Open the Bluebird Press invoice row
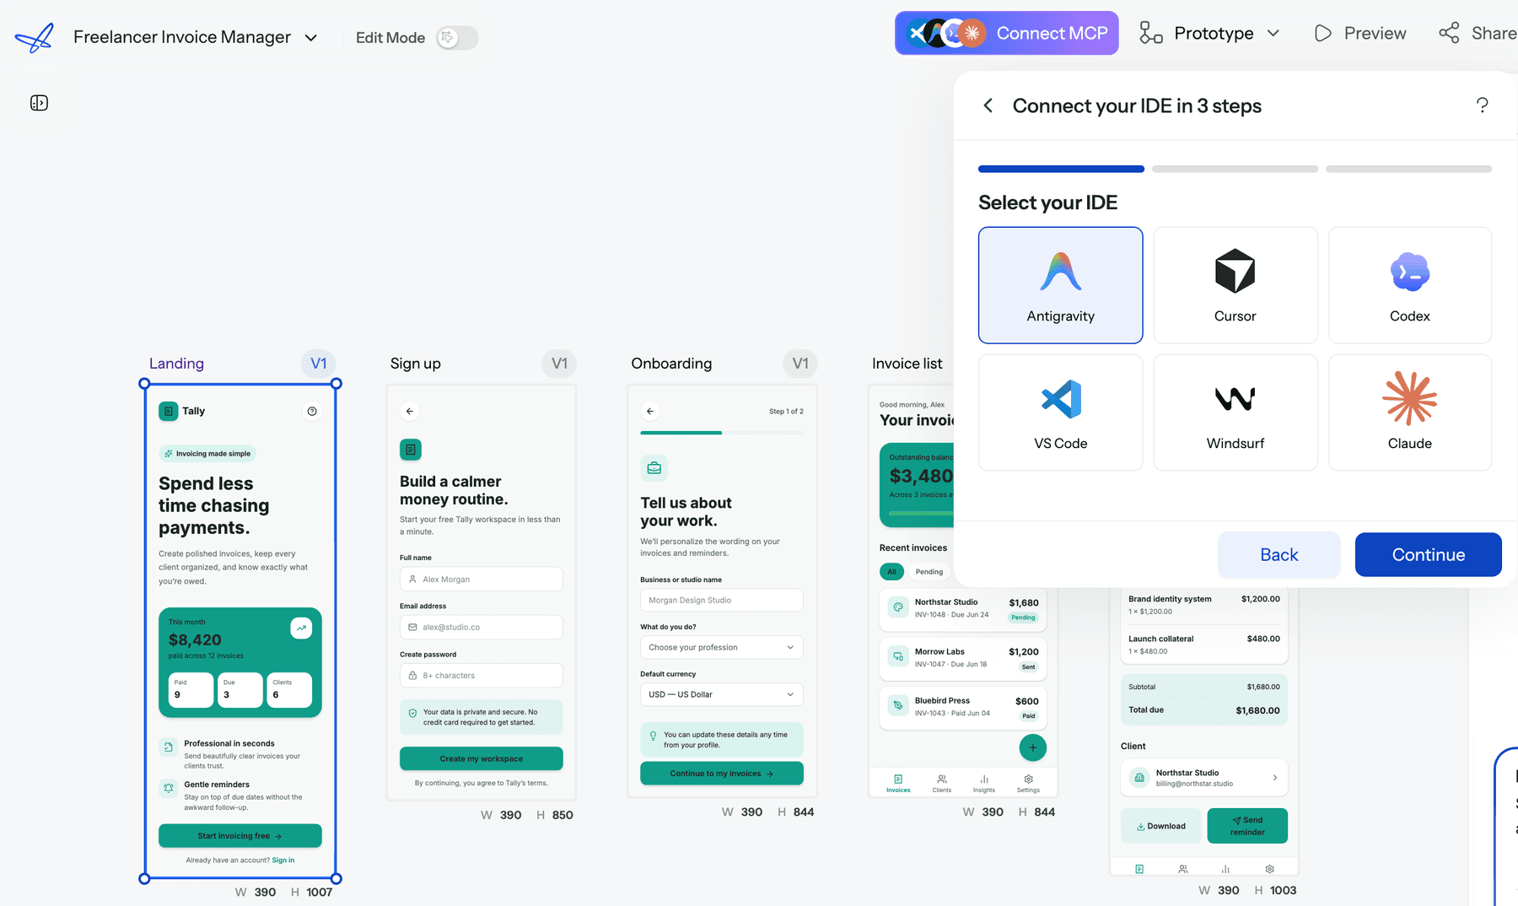Image resolution: width=1518 pixels, height=906 pixels. pos(963,708)
